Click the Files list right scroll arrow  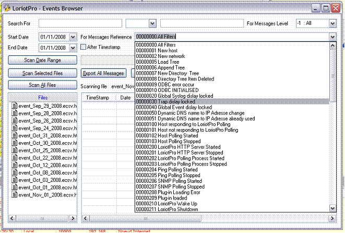coord(73,218)
